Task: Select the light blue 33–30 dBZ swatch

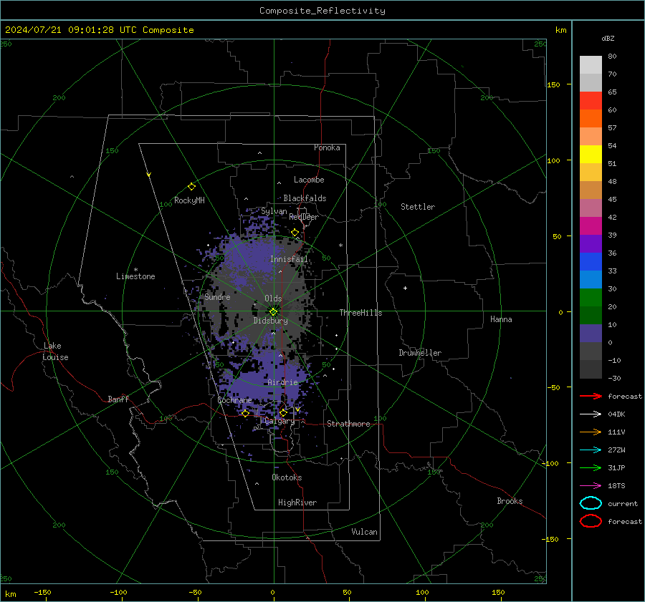Action: [591, 279]
